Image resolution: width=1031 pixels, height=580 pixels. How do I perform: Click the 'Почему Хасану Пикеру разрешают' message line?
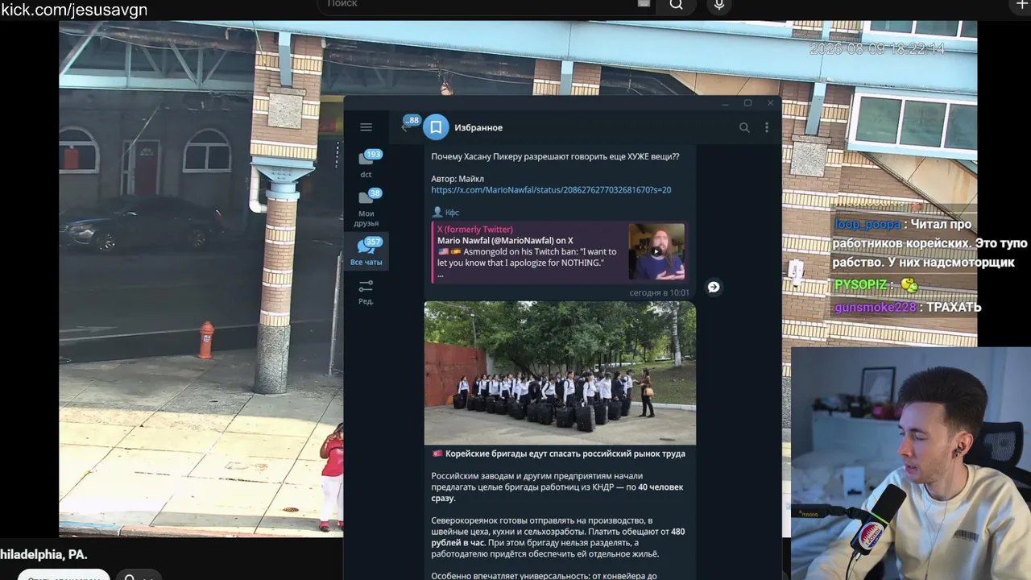click(555, 156)
